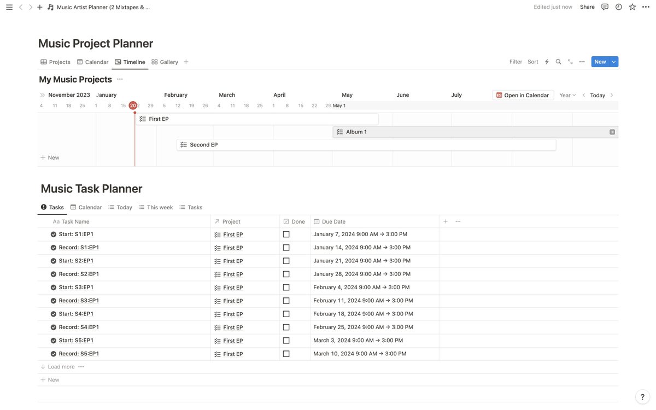The image size is (656, 410).
Task: Select the Album 1 timeline bar
Action: [x=476, y=132]
